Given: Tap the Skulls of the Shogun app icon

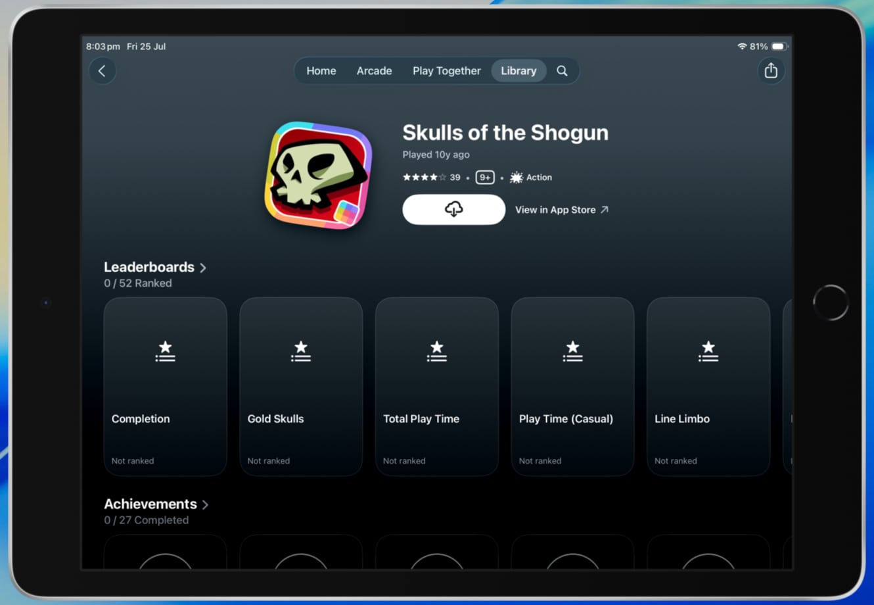Looking at the screenshot, I should point(318,176).
